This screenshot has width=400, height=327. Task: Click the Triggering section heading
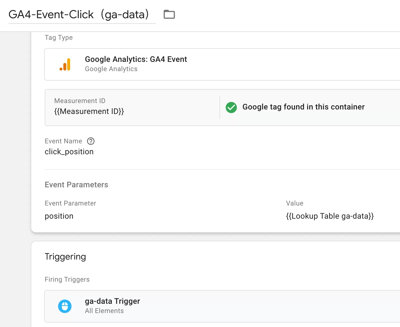(65, 257)
